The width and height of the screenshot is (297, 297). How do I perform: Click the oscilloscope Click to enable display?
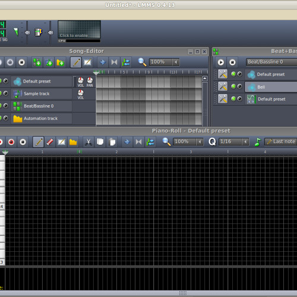(79, 29)
